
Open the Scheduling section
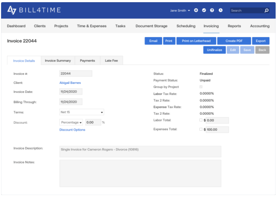click(x=186, y=26)
